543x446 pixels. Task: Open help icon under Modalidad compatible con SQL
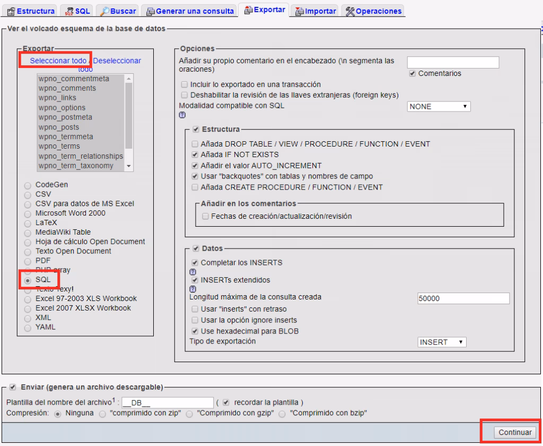point(182,115)
